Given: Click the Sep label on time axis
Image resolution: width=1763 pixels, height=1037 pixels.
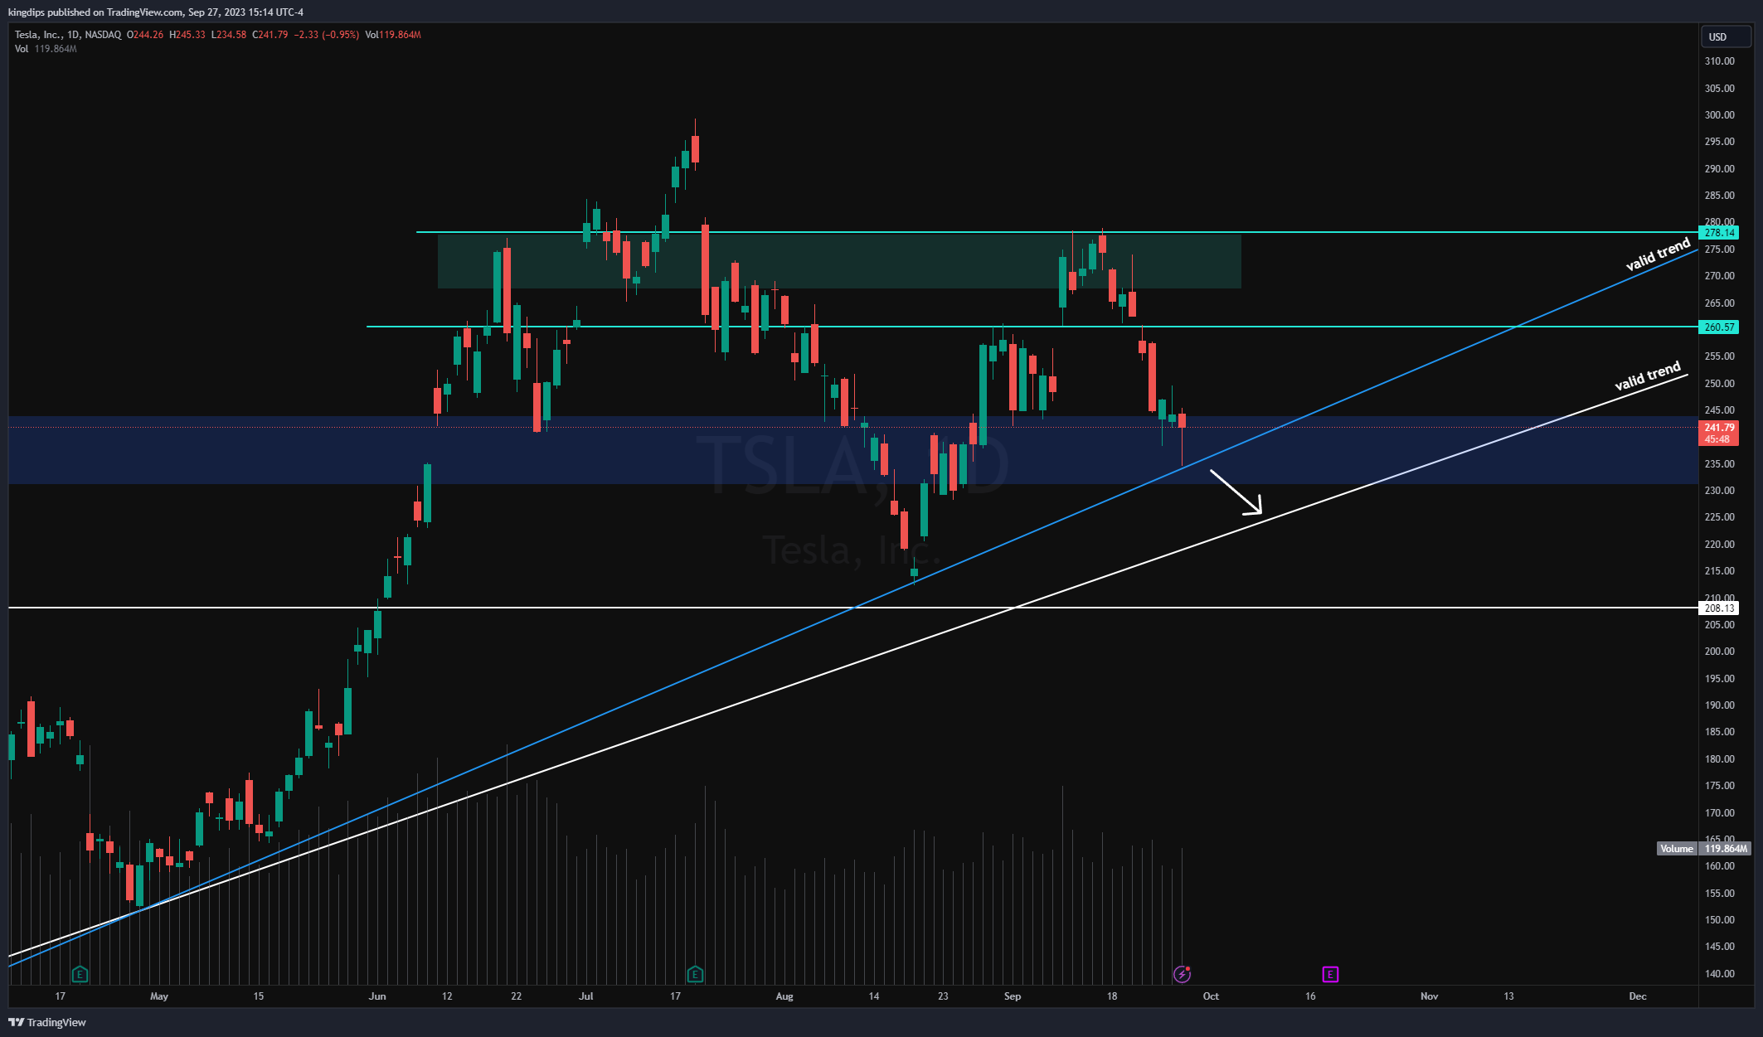Looking at the screenshot, I should click(x=1013, y=996).
